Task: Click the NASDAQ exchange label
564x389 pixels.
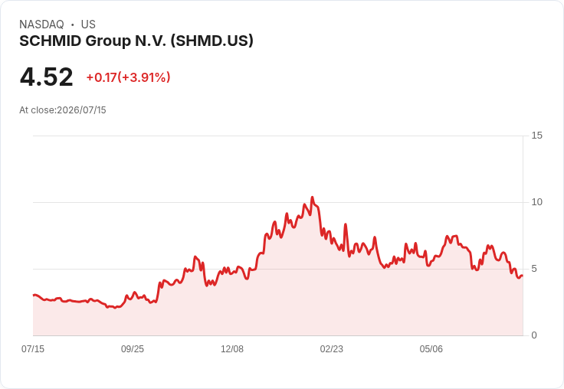Action: click(x=41, y=25)
